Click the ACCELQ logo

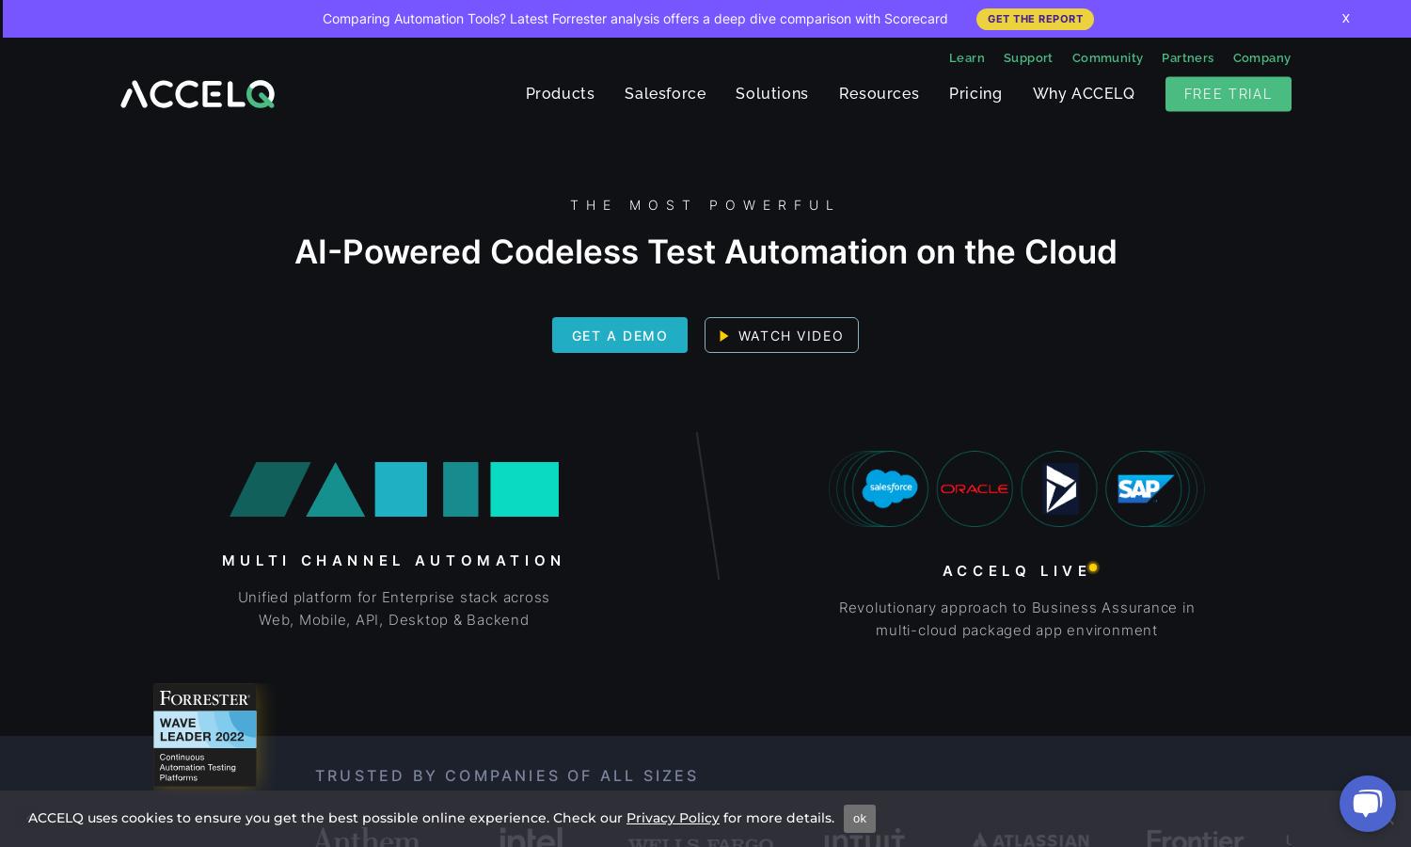[x=198, y=94]
